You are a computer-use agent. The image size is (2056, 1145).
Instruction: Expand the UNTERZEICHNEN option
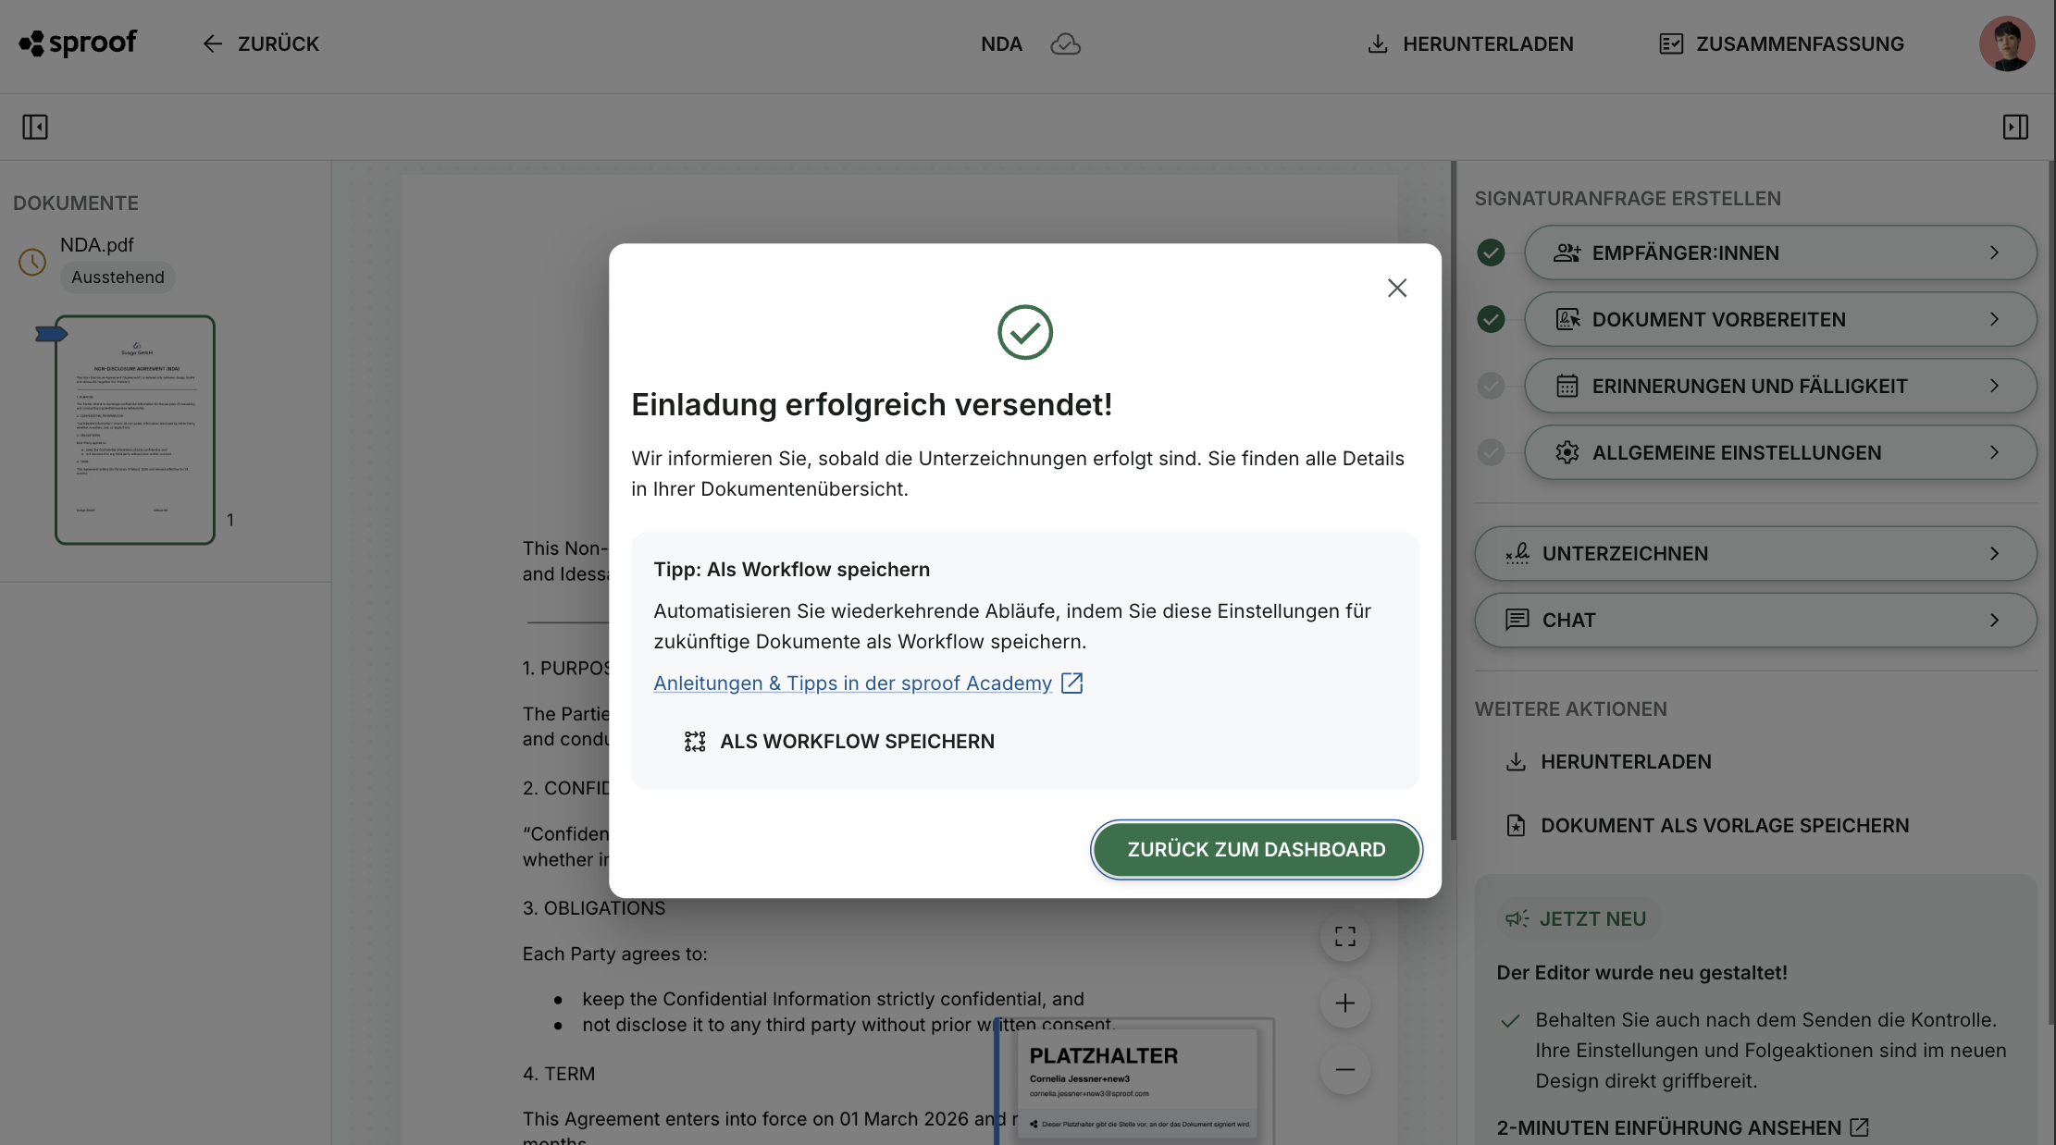coord(1755,553)
